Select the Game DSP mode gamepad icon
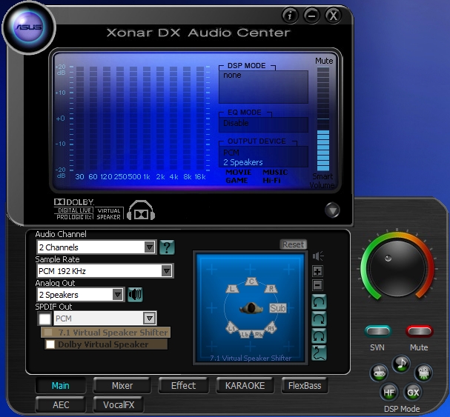This screenshot has height=417, width=450. 379,373
